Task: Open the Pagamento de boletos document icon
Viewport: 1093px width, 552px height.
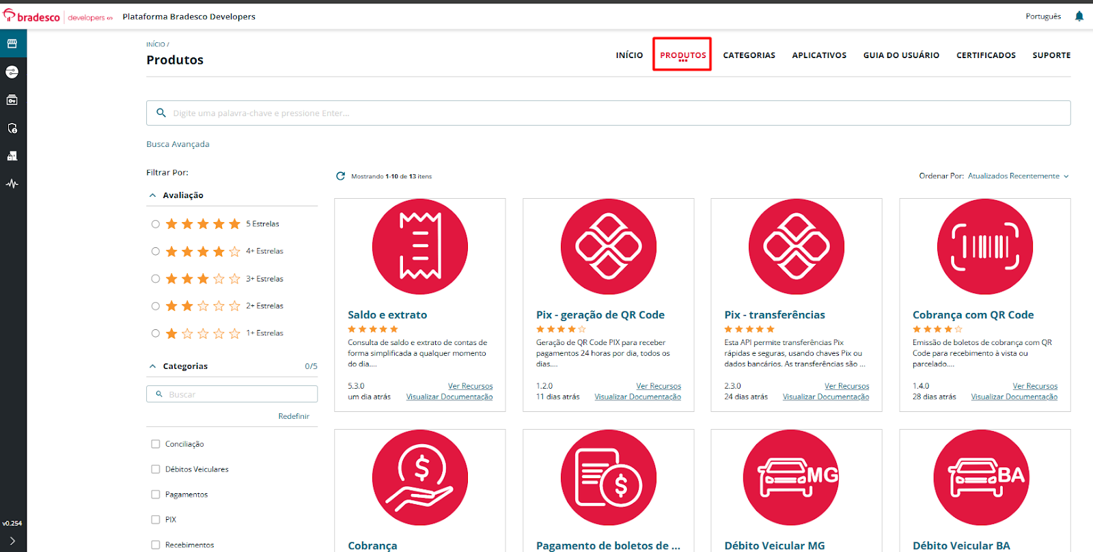Action: pos(609,478)
